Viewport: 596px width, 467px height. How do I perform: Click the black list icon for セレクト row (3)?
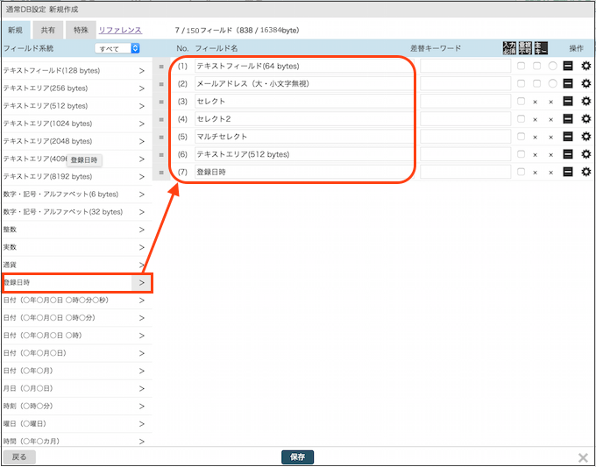tap(568, 101)
